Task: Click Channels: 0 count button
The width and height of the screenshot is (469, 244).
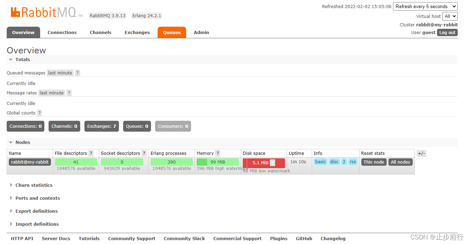Action: tap(64, 126)
